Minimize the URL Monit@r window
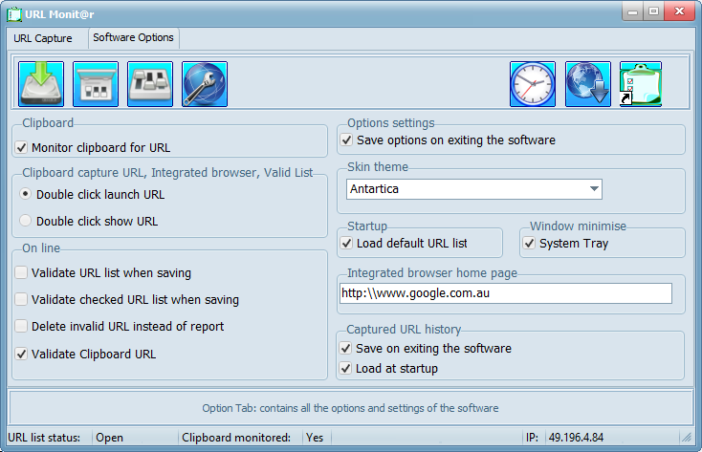Screen dimensions: 702x452 pyautogui.click(x=632, y=11)
